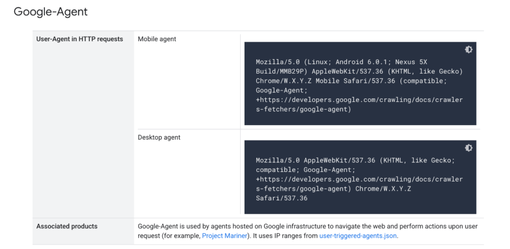Toggle dark theme on Mobile agent code block
Image resolution: width=510 pixels, height=249 pixels.
click(x=468, y=50)
